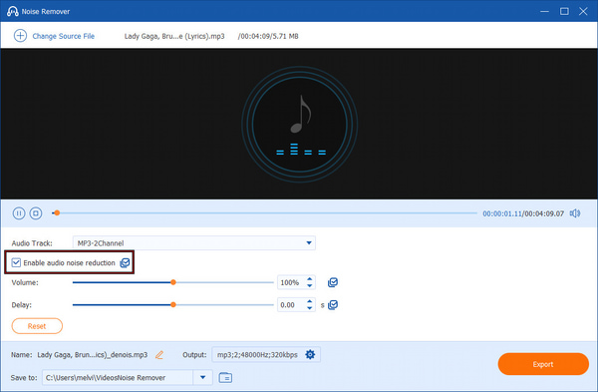Apply noise reduction setting to all icon
The image size is (598, 392).
[x=125, y=263]
